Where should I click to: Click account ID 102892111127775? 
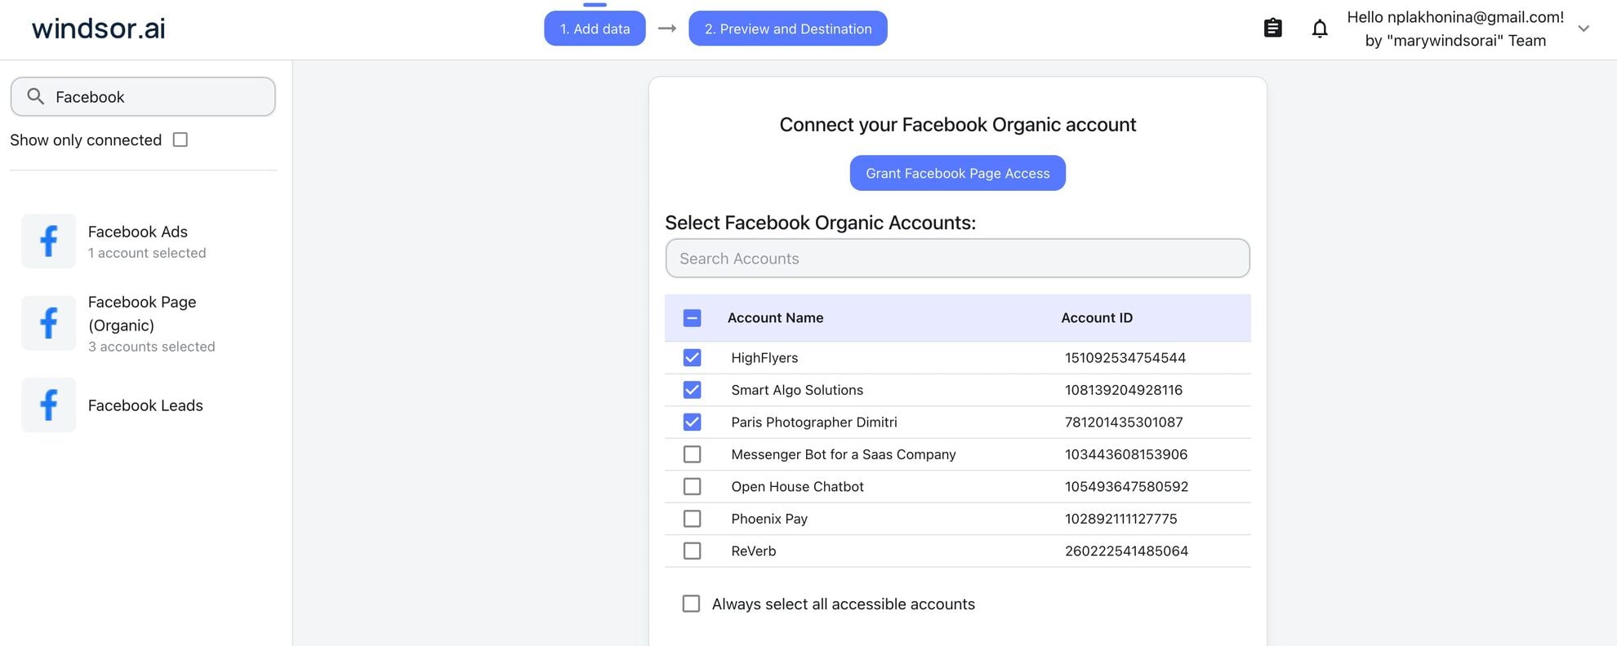click(1121, 519)
